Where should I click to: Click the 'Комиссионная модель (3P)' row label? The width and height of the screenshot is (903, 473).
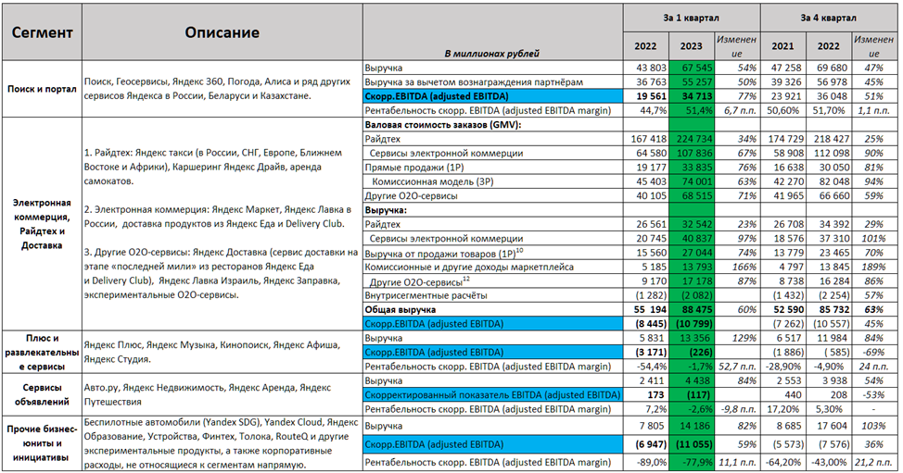pyautogui.click(x=492, y=181)
